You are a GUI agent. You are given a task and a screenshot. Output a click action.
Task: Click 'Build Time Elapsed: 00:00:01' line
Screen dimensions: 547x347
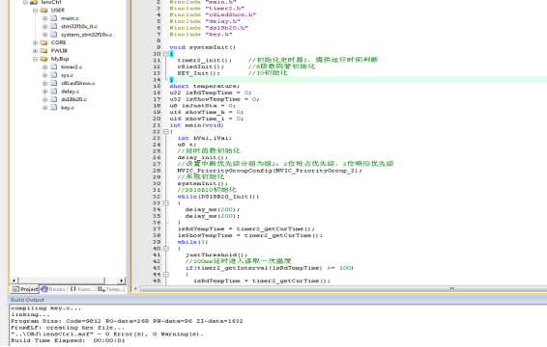coord(68,340)
